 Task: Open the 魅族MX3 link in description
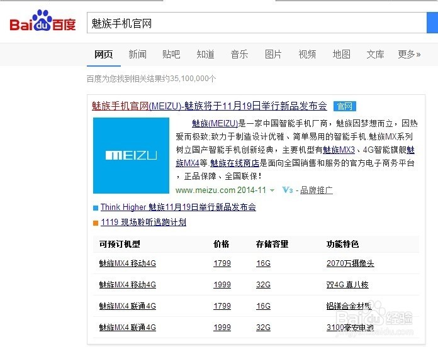pos(339,150)
